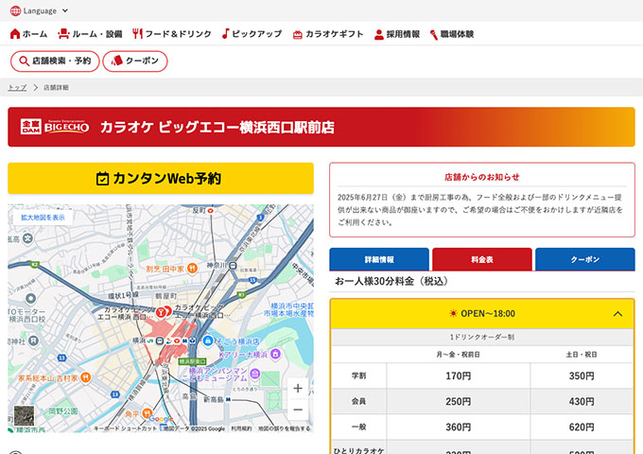Click the 横浜アンパンマンこどもミュージアム marker
Screen dimensions: 643x454
coord(255,374)
